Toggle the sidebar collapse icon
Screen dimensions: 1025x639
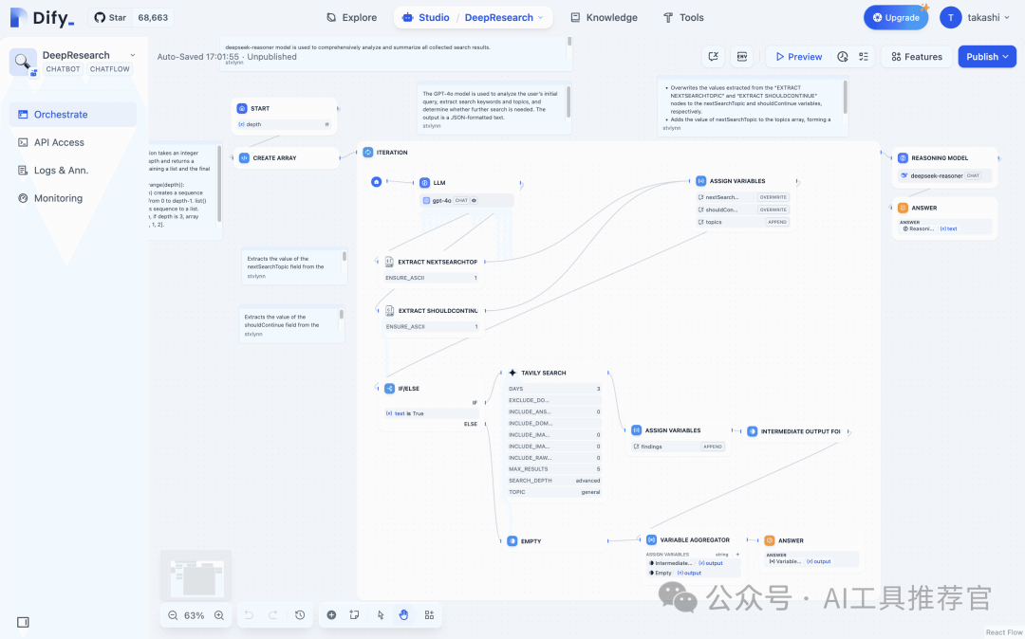pos(23,622)
